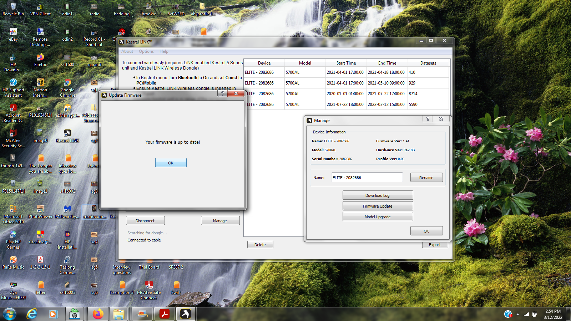The image size is (571, 321).
Task: Click OK in the Update Firmware dialog
Action: pos(171,163)
